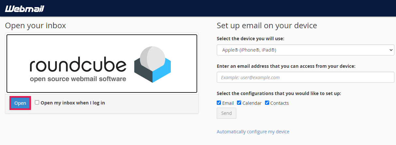Click the dropdown arrow beside Apple device
The width and height of the screenshot is (396, 145).
(391, 50)
